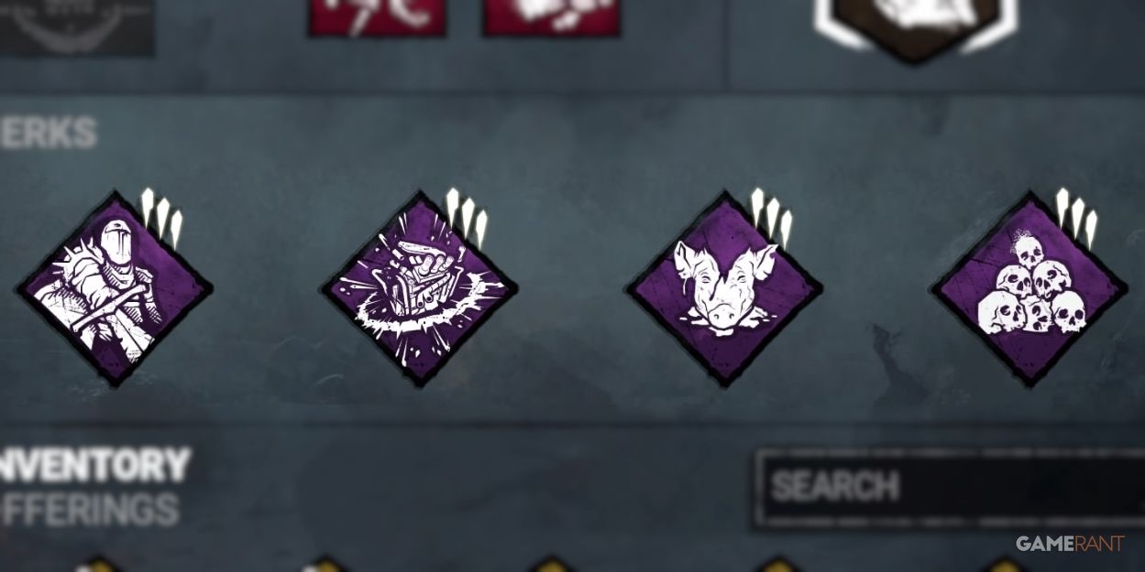This screenshot has width=1145, height=572.
Task: Focus the SEARCH input field
Action: (950, 488)
